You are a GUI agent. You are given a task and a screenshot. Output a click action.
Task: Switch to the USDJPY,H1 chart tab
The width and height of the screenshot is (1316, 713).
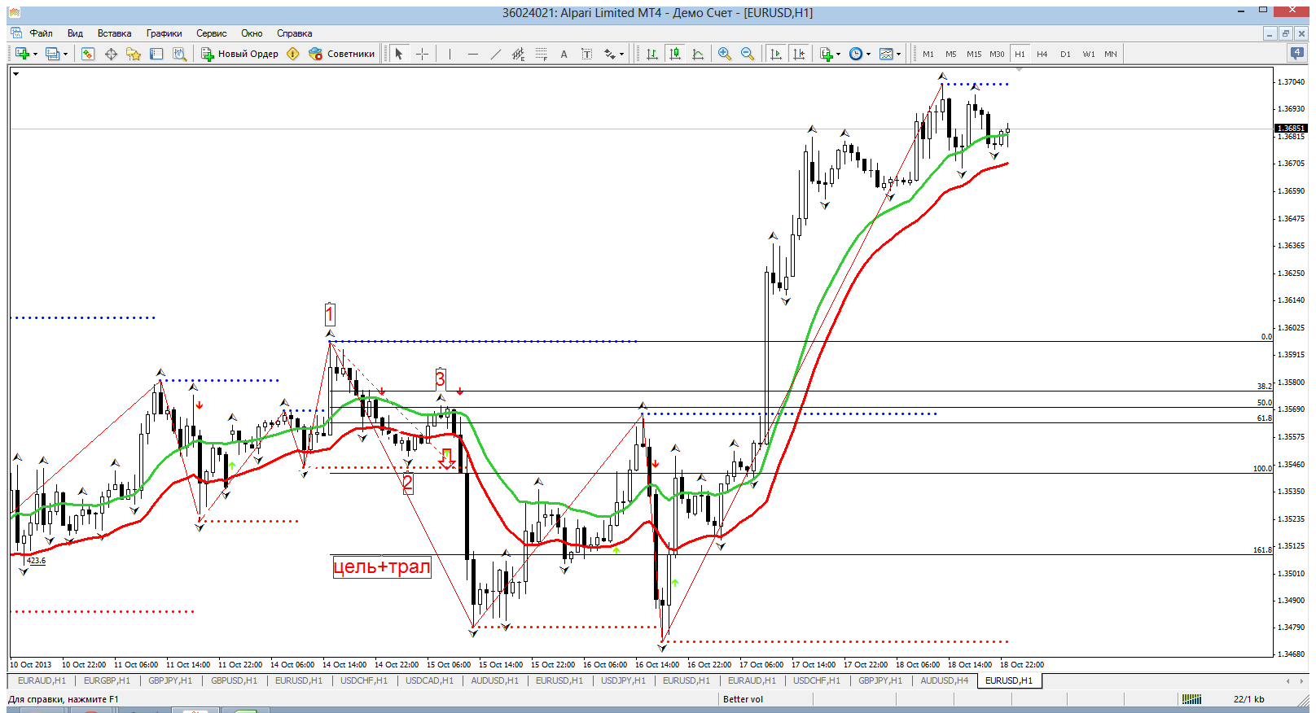click(623, 680)
